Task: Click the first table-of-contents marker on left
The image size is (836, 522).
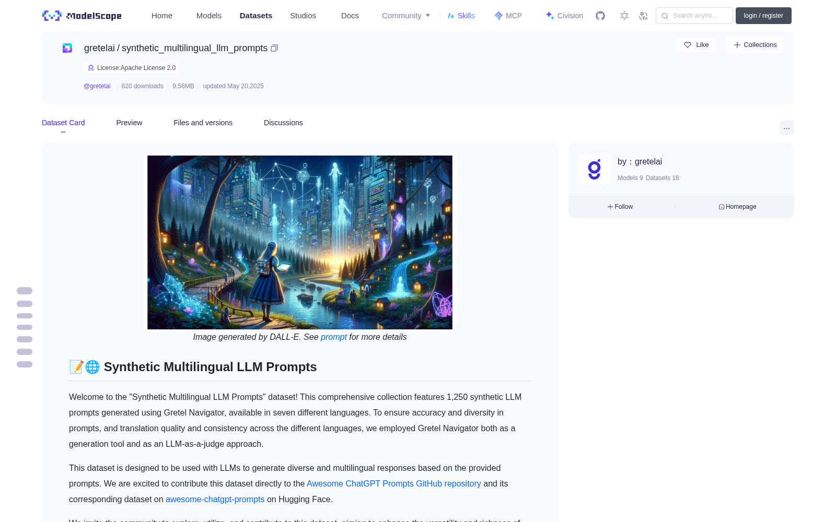Action: tap(25, 291)
